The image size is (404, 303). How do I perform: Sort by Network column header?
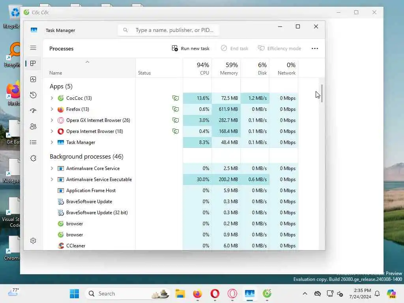[284, 68]
